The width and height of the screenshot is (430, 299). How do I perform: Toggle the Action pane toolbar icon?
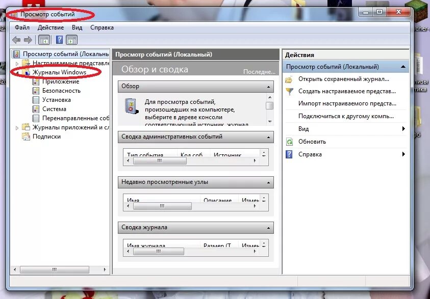pos(71,40)
